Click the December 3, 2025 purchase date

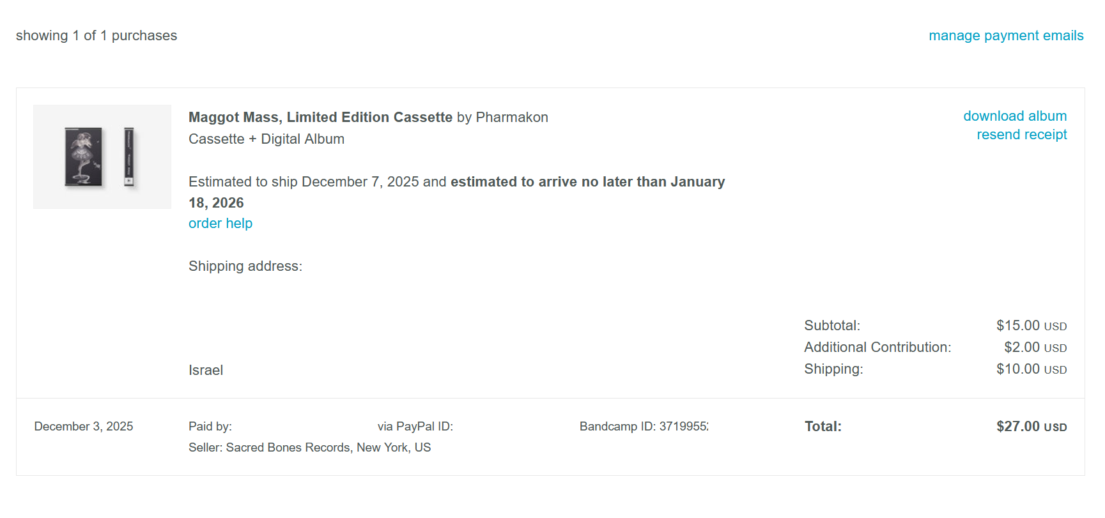click(84, 427)
